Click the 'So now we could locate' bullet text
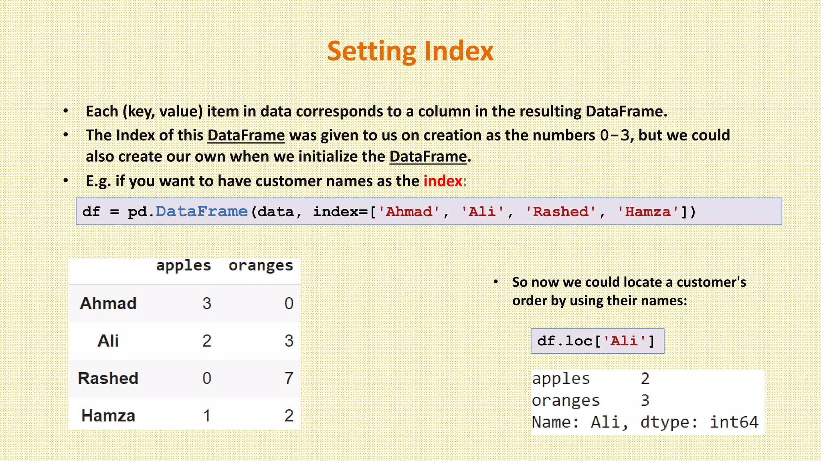 point(629,291)
